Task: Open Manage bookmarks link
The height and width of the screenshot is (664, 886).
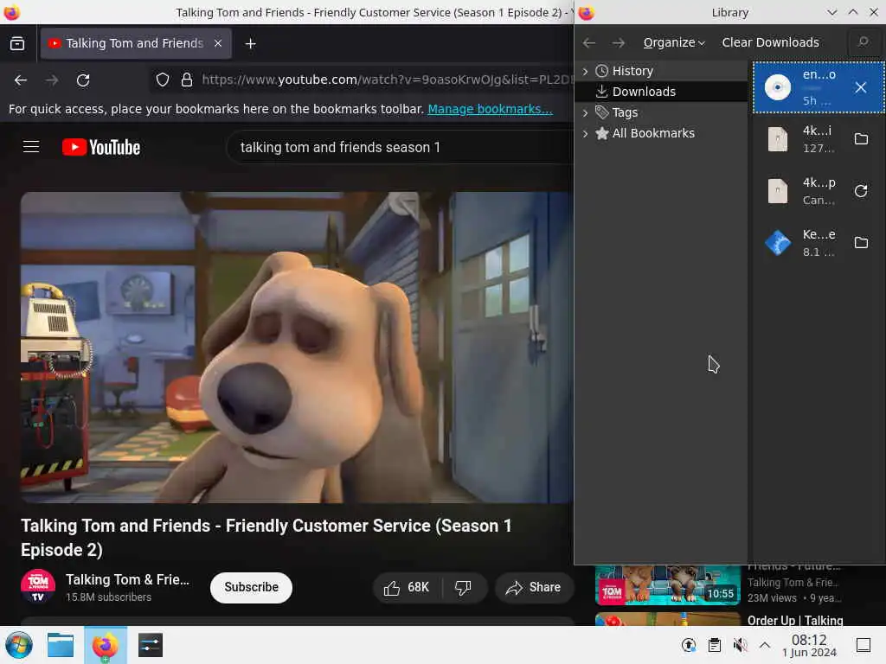Action: (x=490, y=109)
